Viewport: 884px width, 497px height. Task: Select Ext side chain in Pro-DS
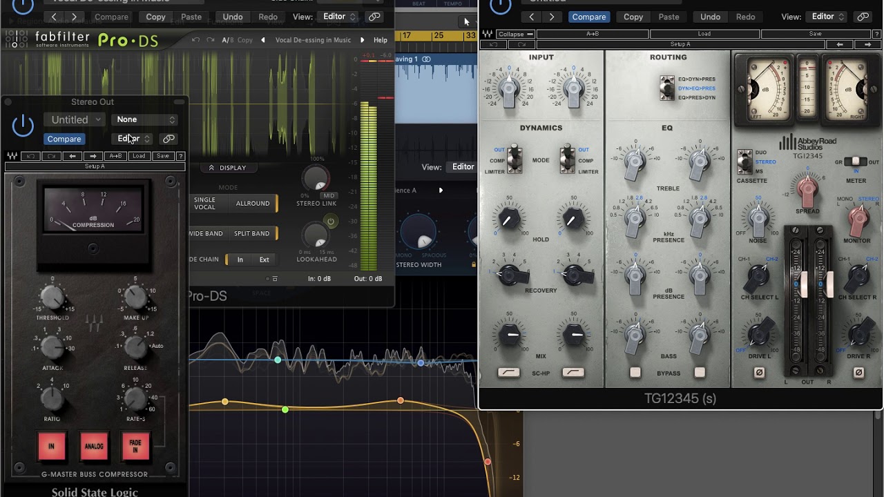click(x=264, y=260)
